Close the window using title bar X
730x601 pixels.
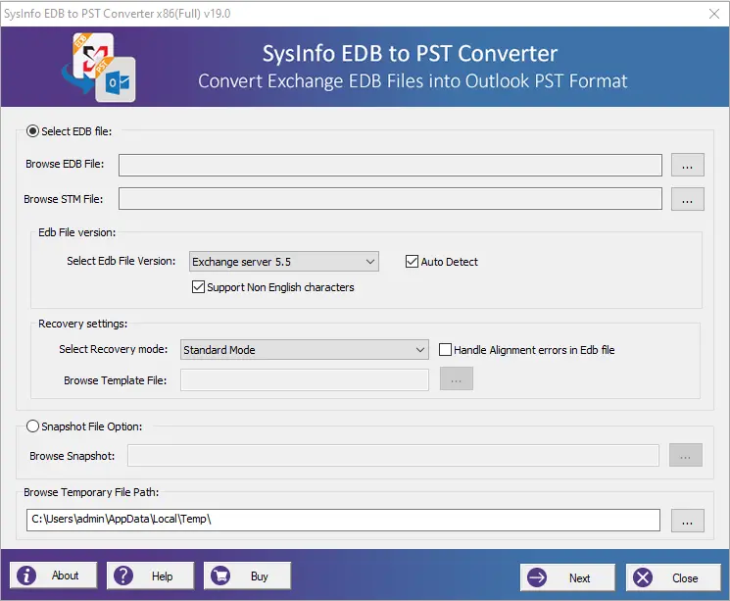[x=713, y=13]
